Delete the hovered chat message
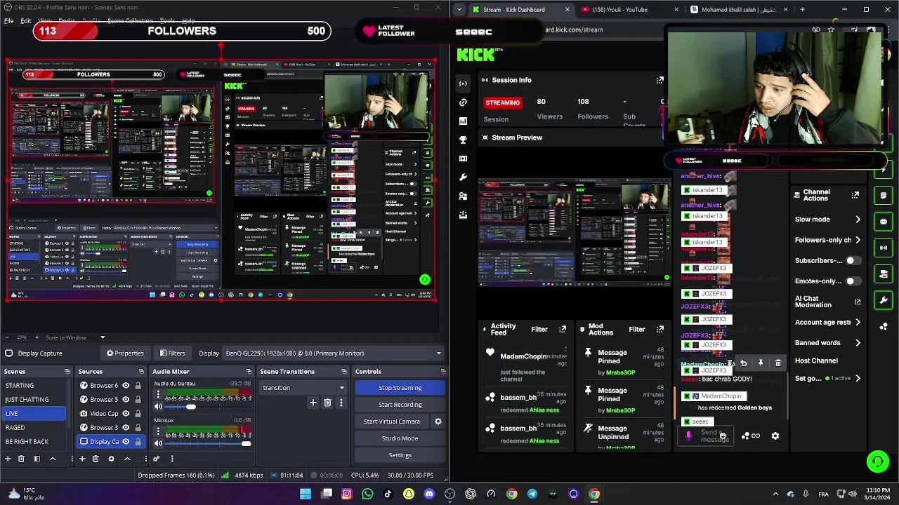Screen dimensions: 899x505 777,363
